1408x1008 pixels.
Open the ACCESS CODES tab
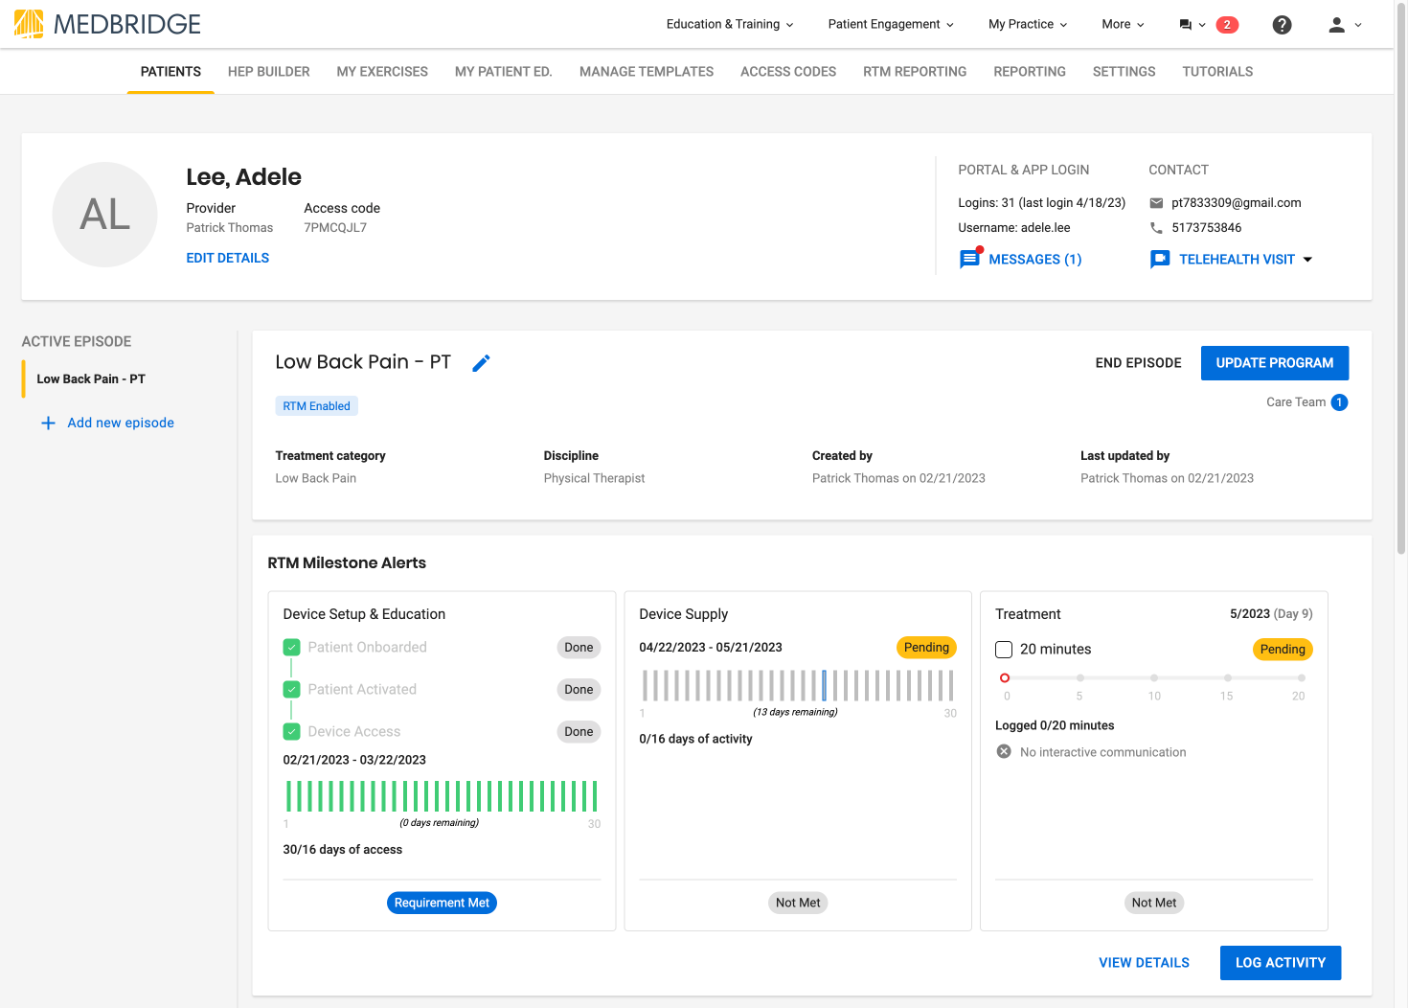pyautogui.click(x=788, y=72)
